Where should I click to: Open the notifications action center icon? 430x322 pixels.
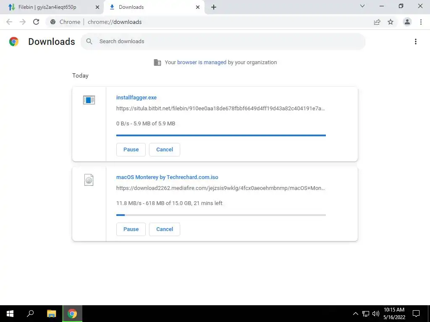tap(416, 314)
